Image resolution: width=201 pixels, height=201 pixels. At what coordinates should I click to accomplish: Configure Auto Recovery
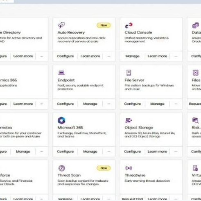point(65,56)
